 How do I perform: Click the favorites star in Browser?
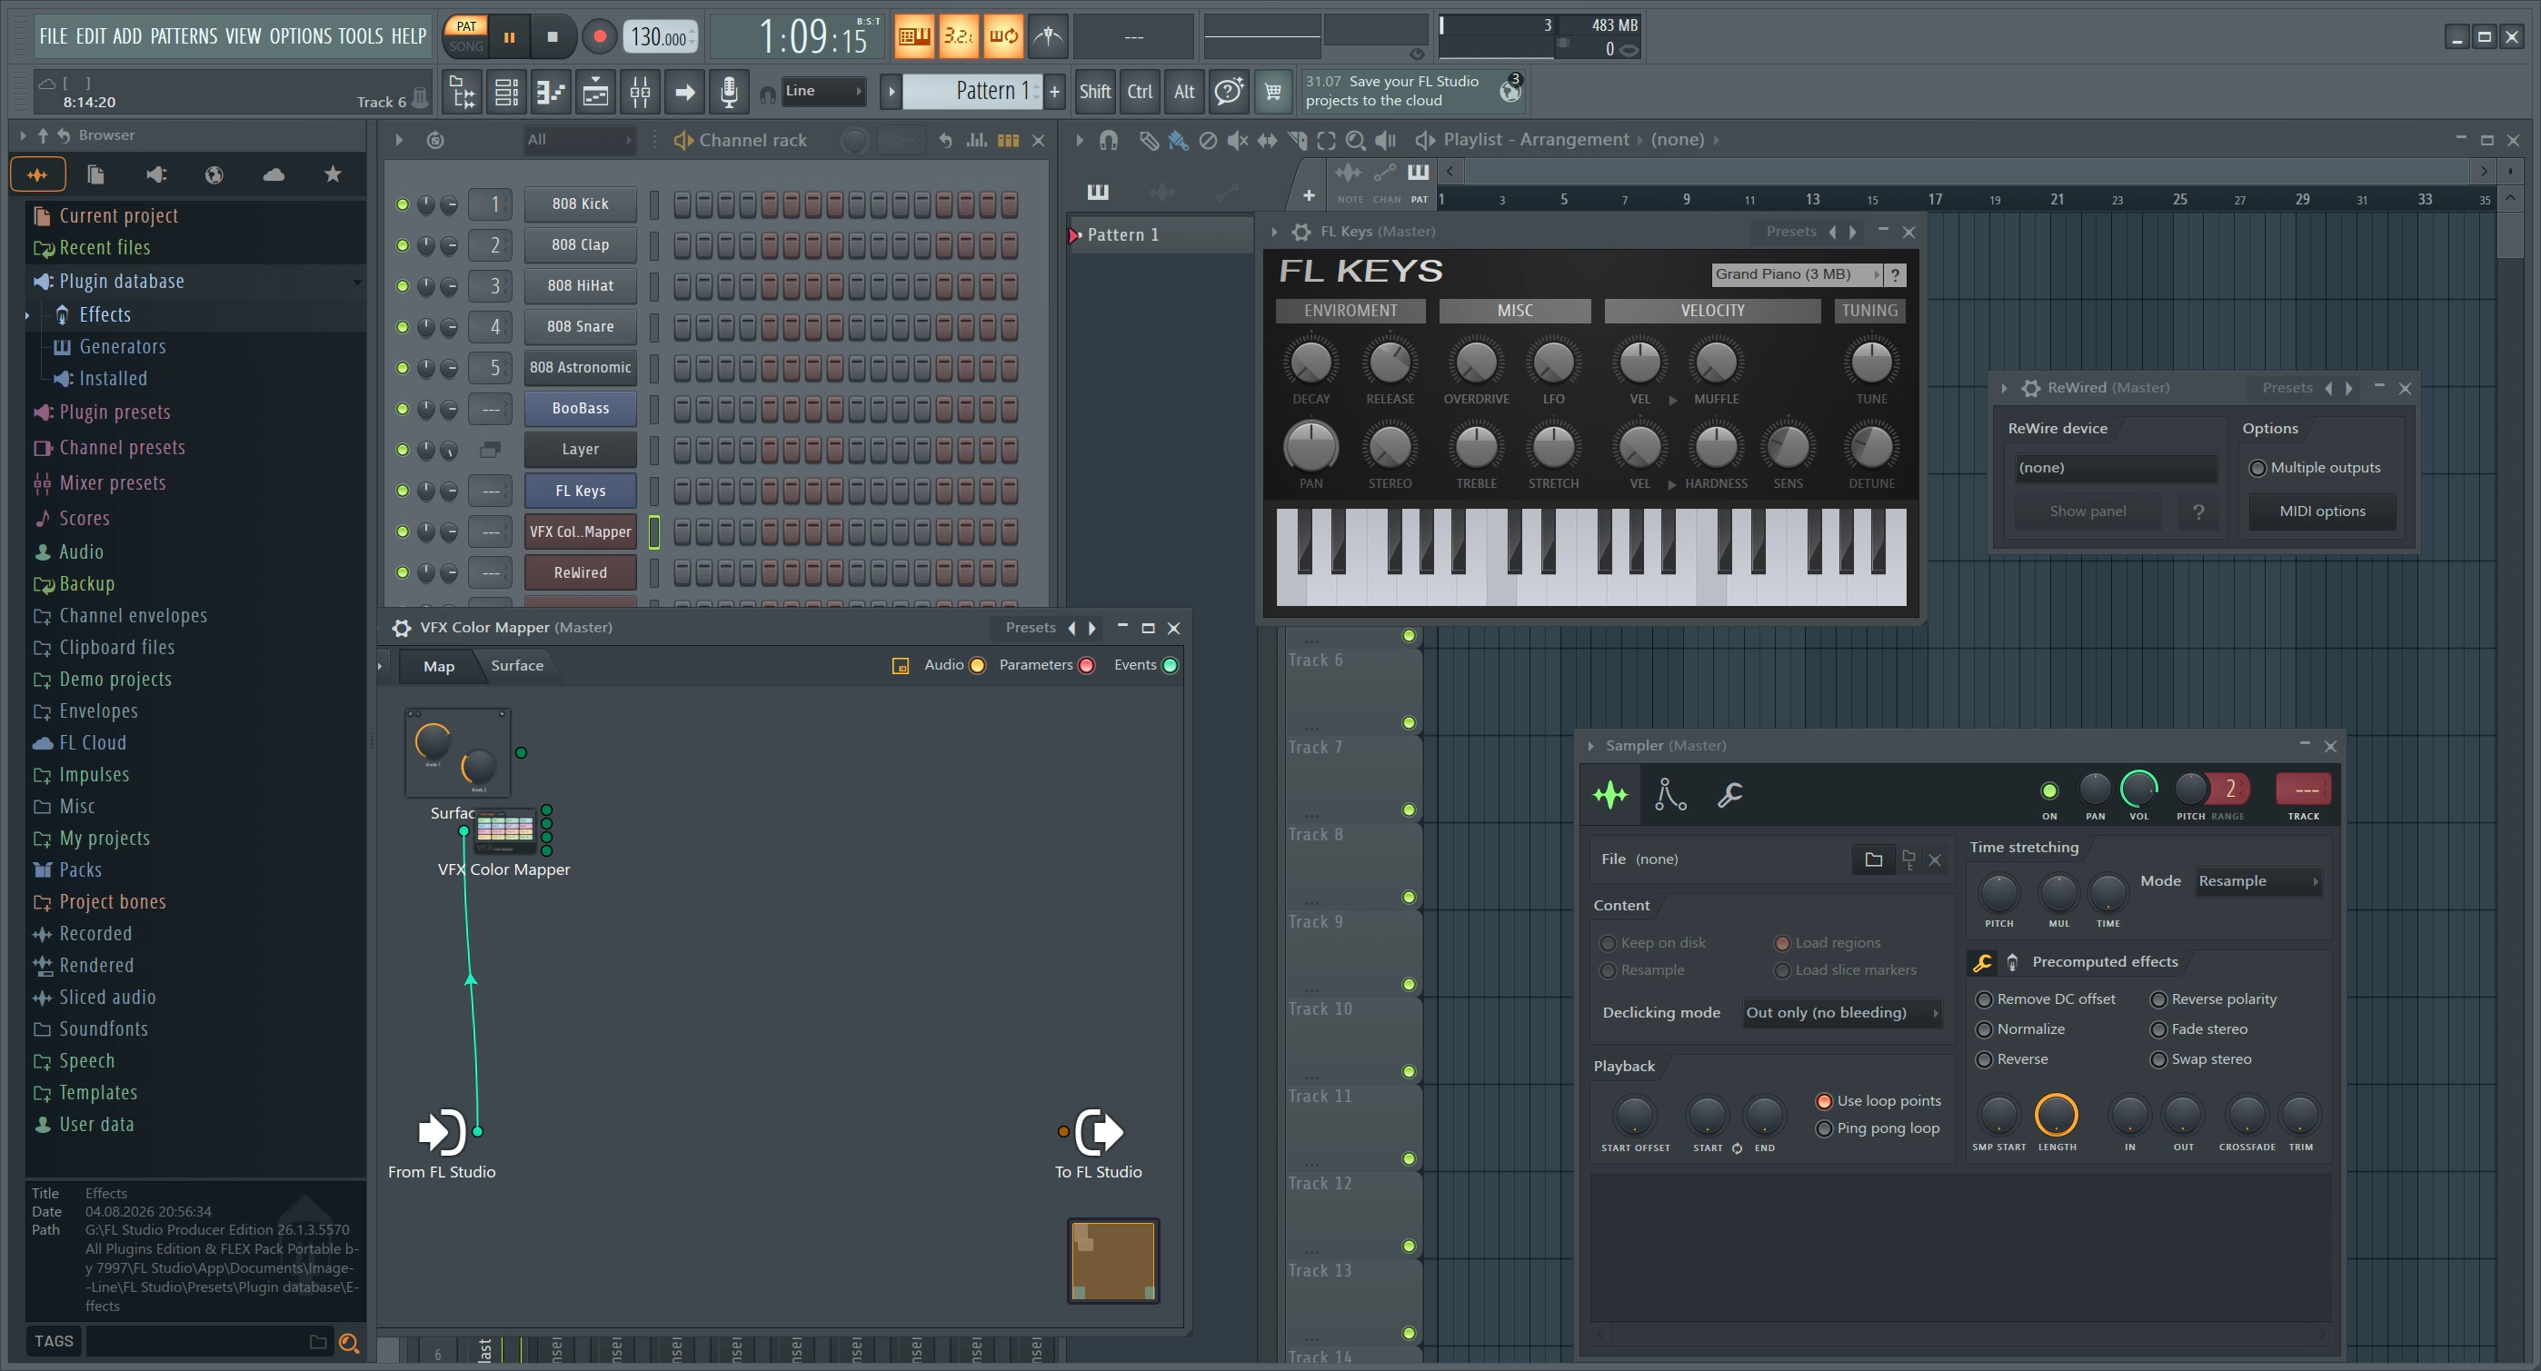333,174
